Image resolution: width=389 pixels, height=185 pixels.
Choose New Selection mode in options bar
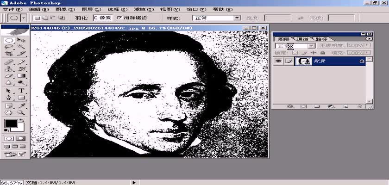pos(38,18)
